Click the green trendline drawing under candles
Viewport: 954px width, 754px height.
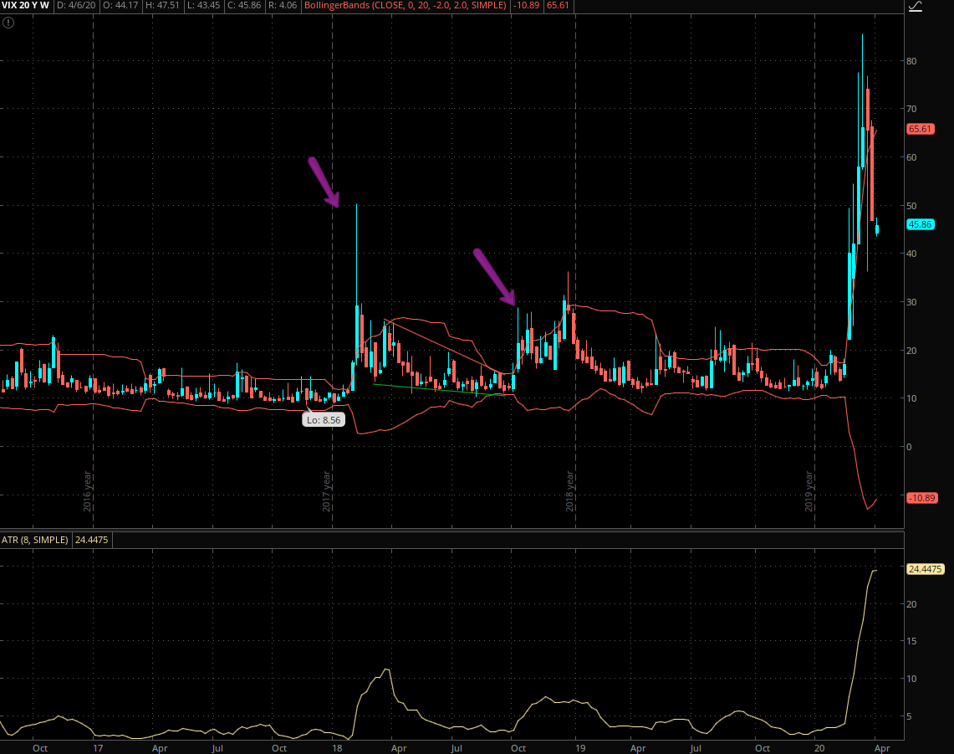[443, 389]
